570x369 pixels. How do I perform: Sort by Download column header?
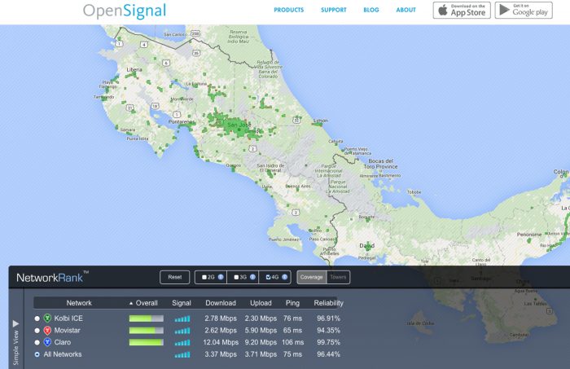pyautogui.click(x=221, y=303)
